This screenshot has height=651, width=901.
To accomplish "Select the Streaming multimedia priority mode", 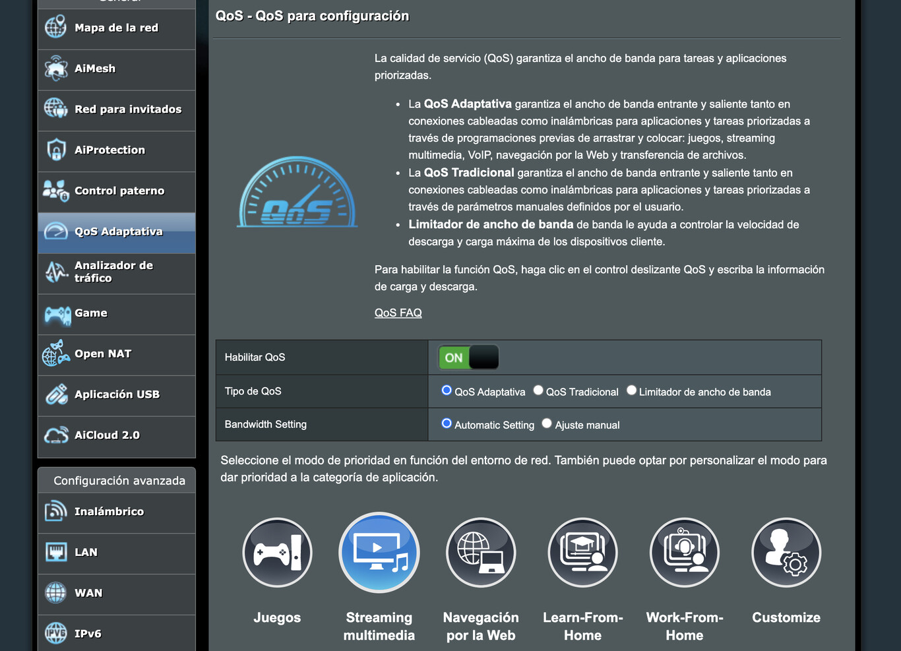I will 379,552.
